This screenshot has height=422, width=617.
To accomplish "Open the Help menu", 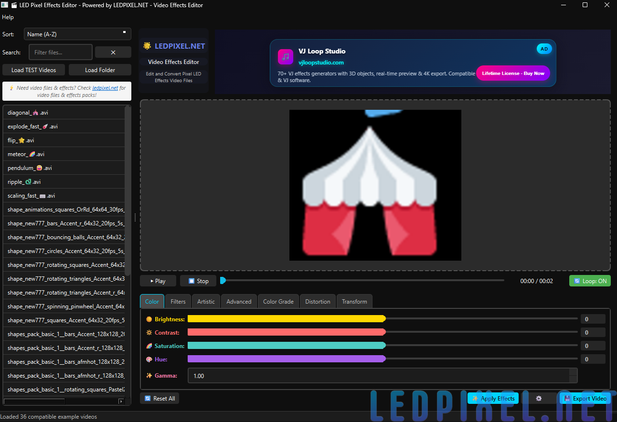I will point(8,17).
